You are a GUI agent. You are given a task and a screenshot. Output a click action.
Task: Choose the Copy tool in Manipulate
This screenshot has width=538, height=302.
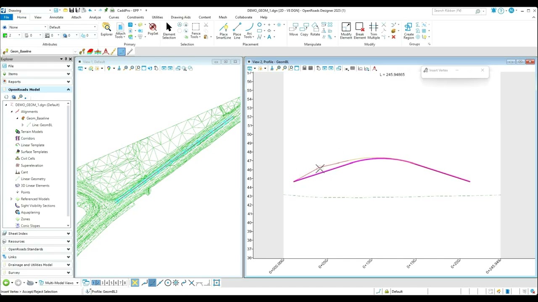coord(304,30)
